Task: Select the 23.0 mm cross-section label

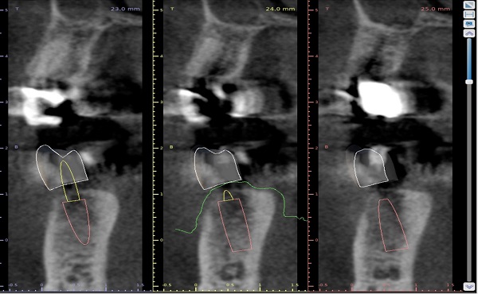Action: coord(125,9)
